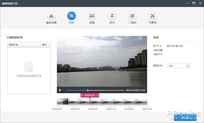Step timeline marker forward with right arrow
The width and height of the screenshot is (204, 123).
97,95
